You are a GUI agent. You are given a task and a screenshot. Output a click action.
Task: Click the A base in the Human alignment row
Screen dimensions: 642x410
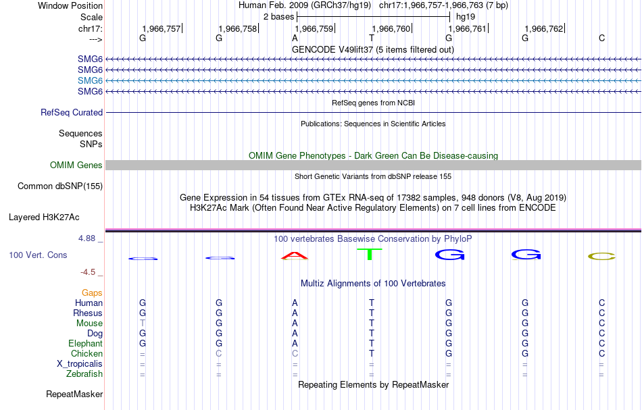pos(295,303)
